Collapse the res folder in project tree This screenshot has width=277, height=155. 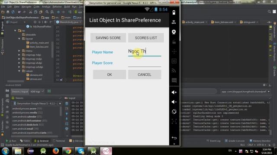[15, 31]
